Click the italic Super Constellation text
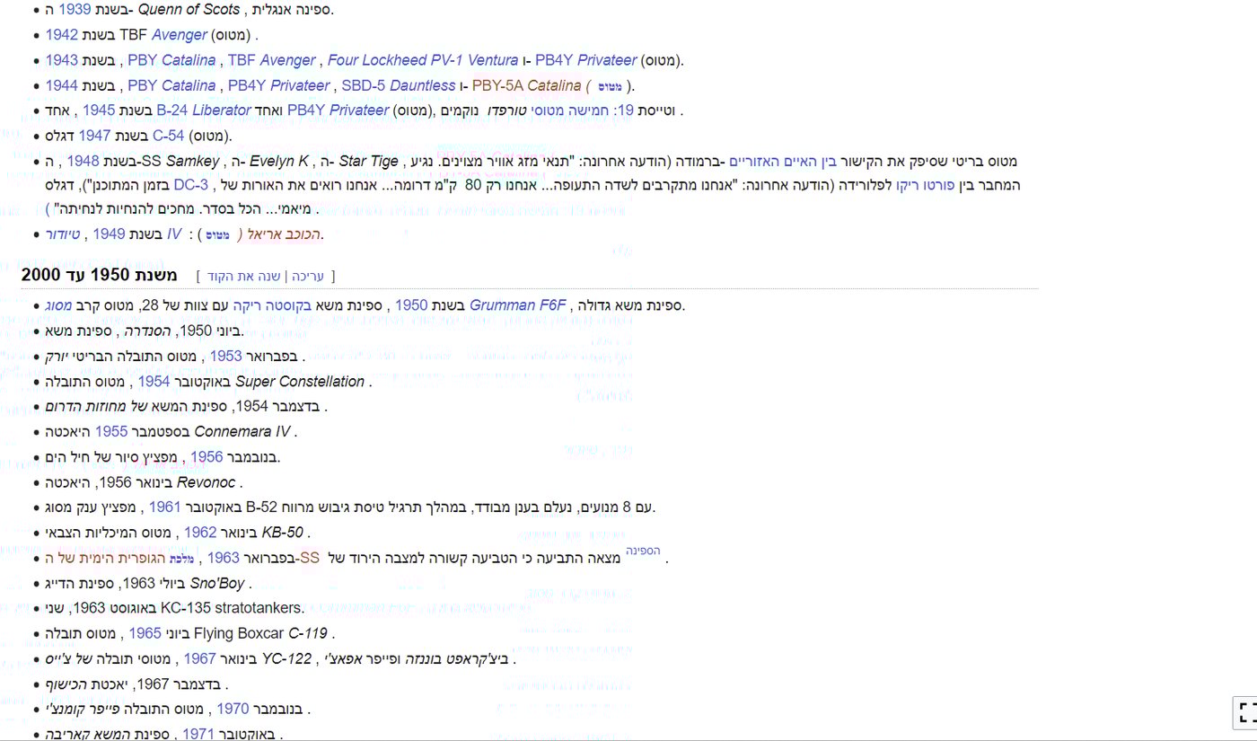 pos(300,382)
